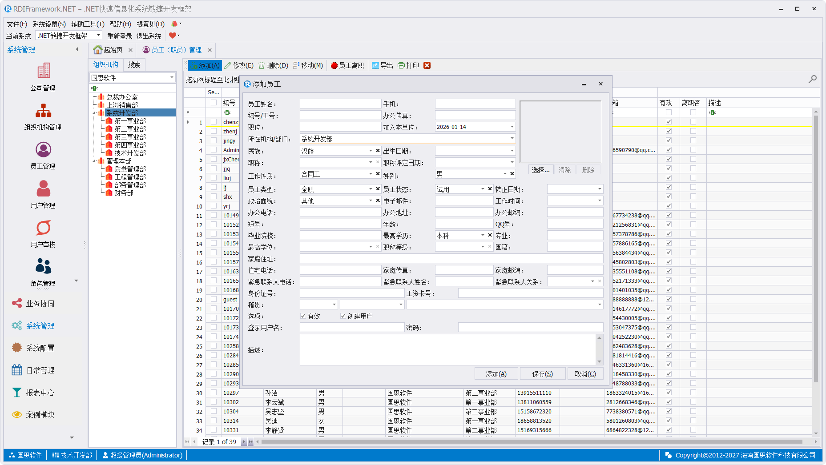Viewport: 826px width, 465px height.
Task: Toggle the 创建用户 checkbox
Action: pos(343,316)
